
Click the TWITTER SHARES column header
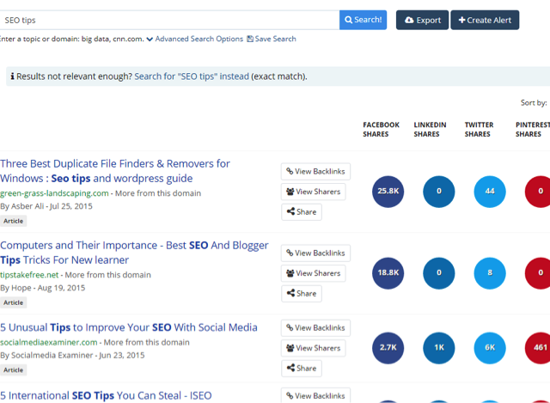480,130
